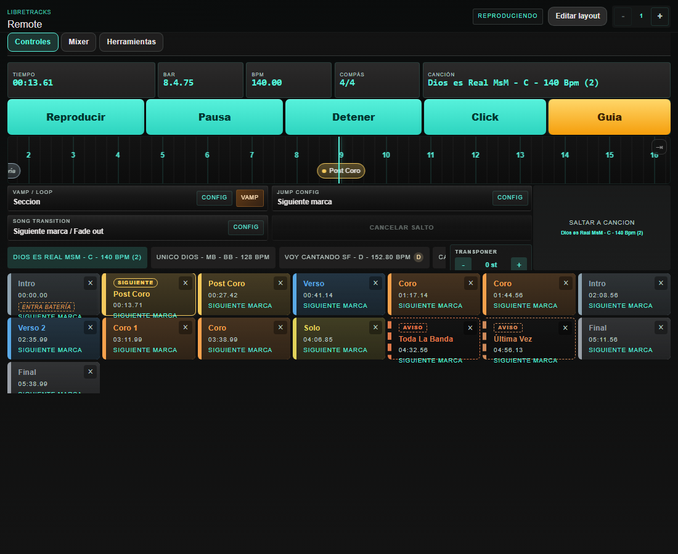Remove the Solo marker
Viewport: 678px width, 554px height.
point(376,327)
